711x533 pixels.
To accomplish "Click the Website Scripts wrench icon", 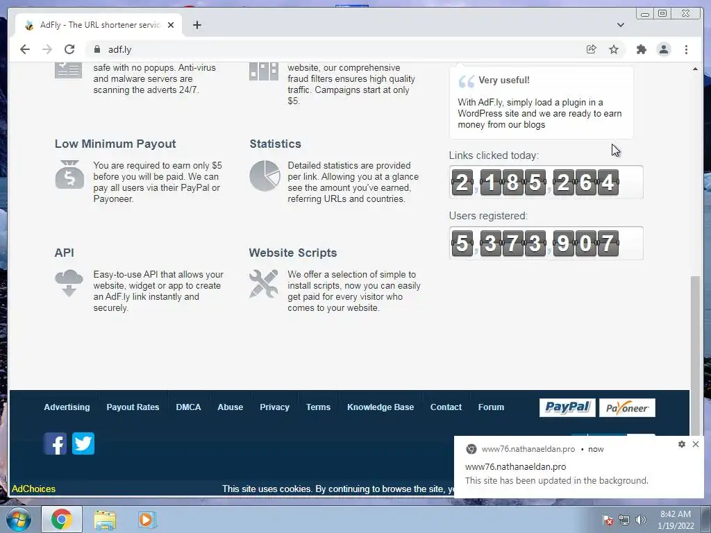I will click(263, 284).
